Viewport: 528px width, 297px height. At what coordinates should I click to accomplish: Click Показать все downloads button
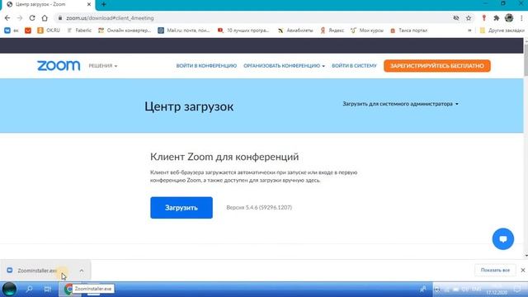pyautogui.click(x=495, y=270)
